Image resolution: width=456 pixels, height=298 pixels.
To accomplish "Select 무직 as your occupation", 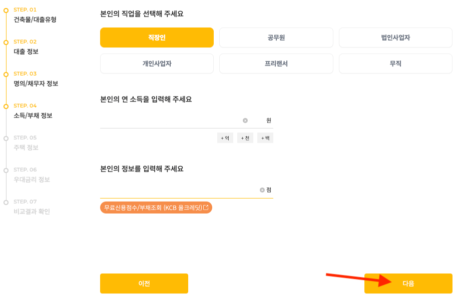I will tap(395, 63).
